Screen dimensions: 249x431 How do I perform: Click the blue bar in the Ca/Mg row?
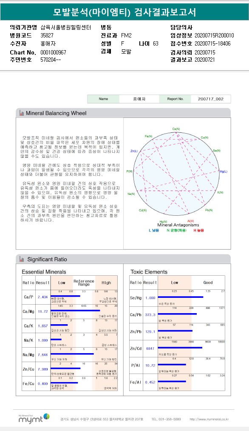click(x=75, y=311)
